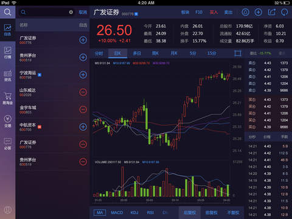Image resolution: width=292 pixels, height=219 pixels.
Task: Click the 112 S trade tick row
Action: tap(268, 153)
